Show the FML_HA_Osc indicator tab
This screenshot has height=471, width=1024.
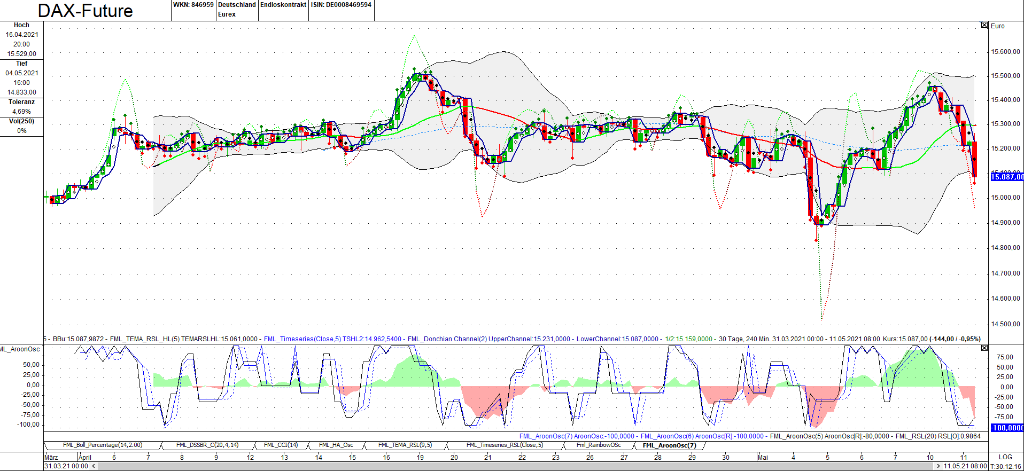336,445
